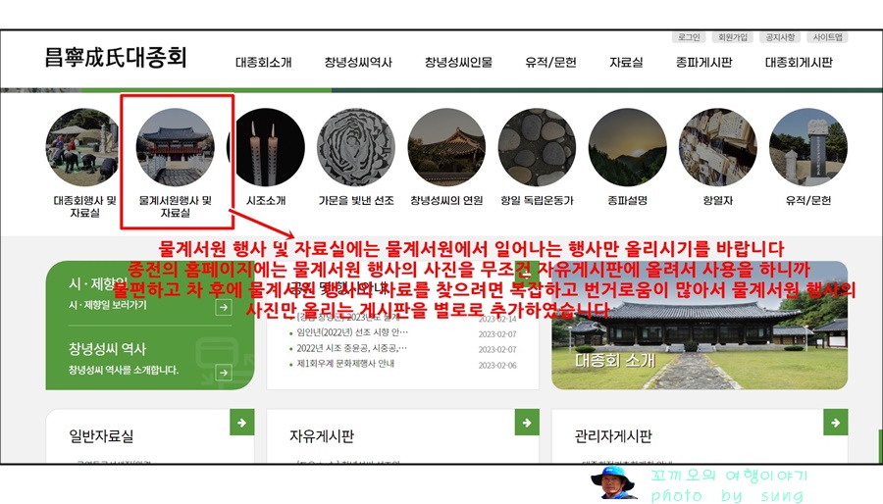Select the 항열자 circle icon
This screenshot has width=883, height=504.
(x=718, y=147)
